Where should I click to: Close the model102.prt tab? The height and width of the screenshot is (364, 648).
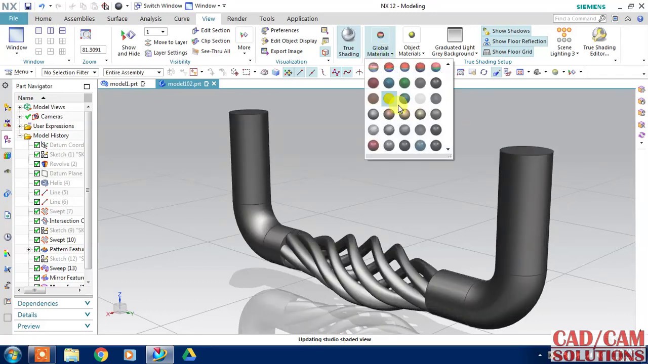click(214, 84)
